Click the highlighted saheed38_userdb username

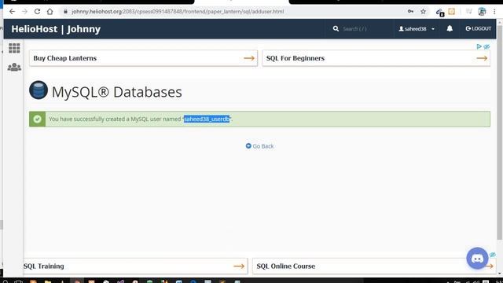point(207,119)
